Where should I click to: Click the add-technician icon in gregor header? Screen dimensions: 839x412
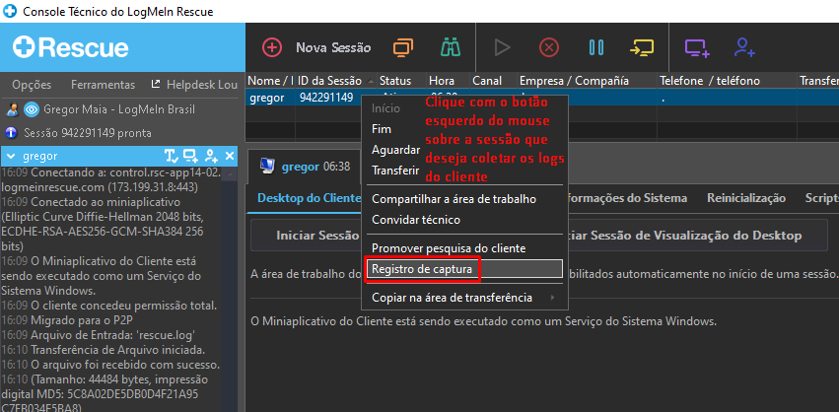tap(211, 156)
